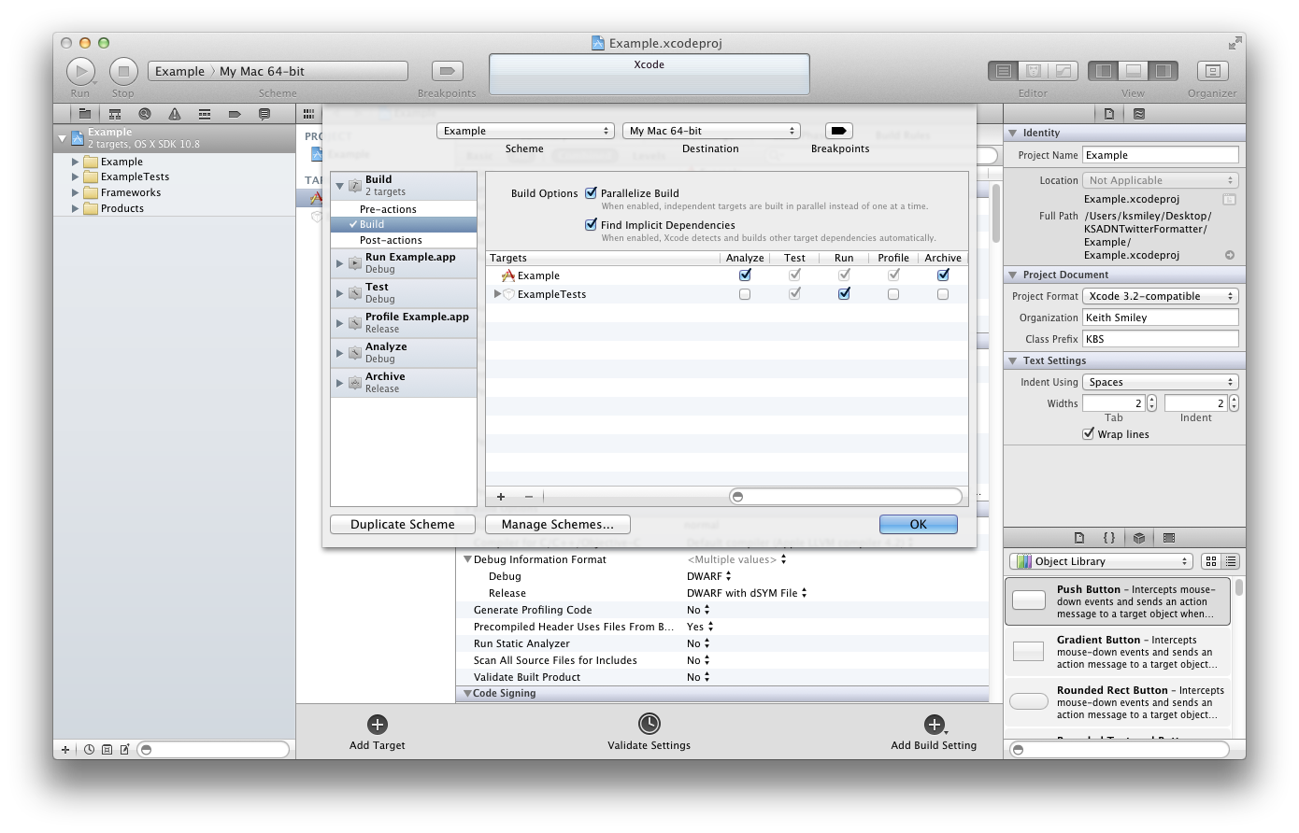Screen dimensions: 1299x833
Task: Click Add Build Setting button
Action: tap(934, 732)
